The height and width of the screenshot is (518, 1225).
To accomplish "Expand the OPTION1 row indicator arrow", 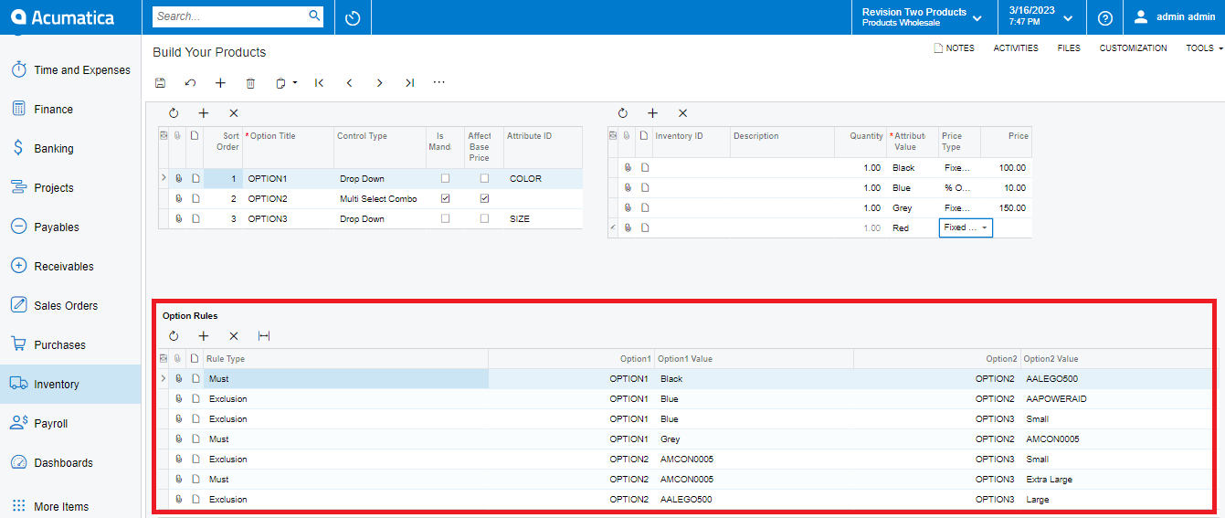I will click(x=164, y=178).
